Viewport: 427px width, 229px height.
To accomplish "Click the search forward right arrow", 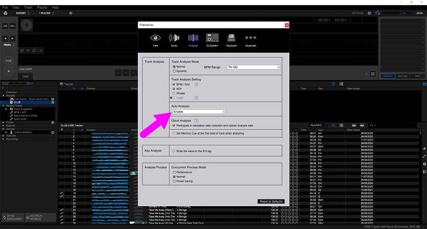I will pos(12,38).
